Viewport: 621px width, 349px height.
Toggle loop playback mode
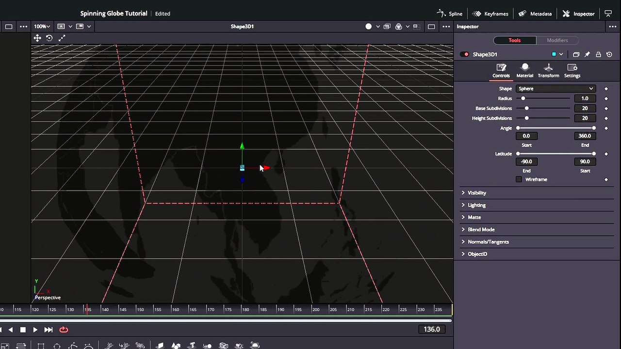(64, 330)
